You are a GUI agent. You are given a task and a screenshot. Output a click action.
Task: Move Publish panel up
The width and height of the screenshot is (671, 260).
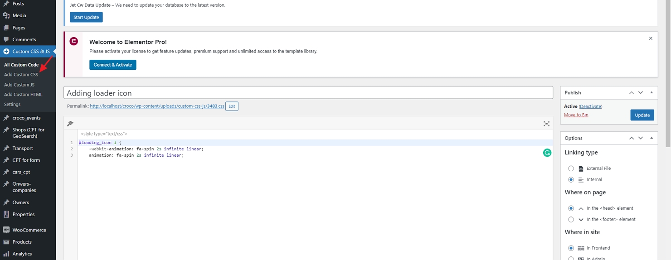click(x=632, y=92)
